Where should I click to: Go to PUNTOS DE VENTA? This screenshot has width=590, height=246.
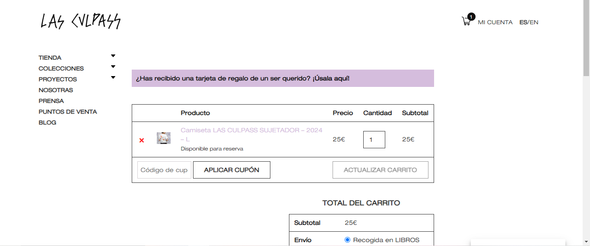point(68,112)
